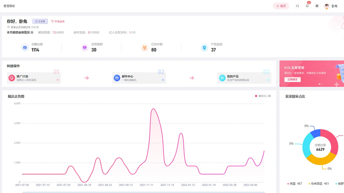Click the QR code grid icon in header
The height and width of the screenshot is (193, 344).
[317, 6]
